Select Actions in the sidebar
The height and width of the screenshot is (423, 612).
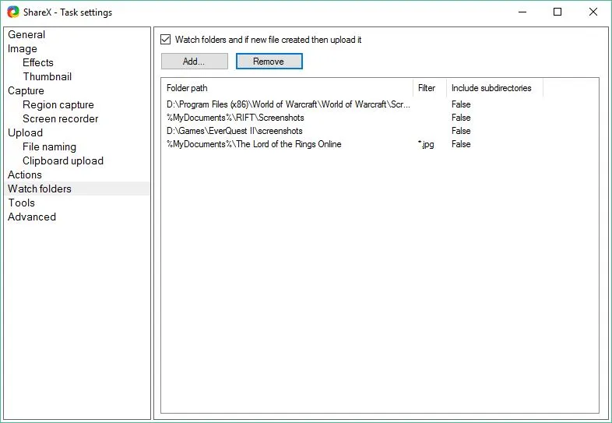(x=25, y=174)
